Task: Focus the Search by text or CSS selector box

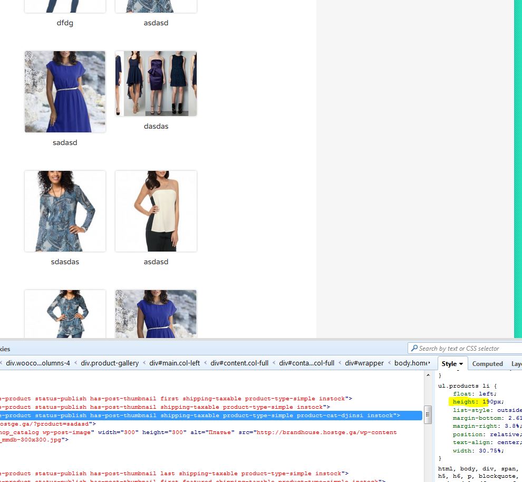Action: (464, 349)
